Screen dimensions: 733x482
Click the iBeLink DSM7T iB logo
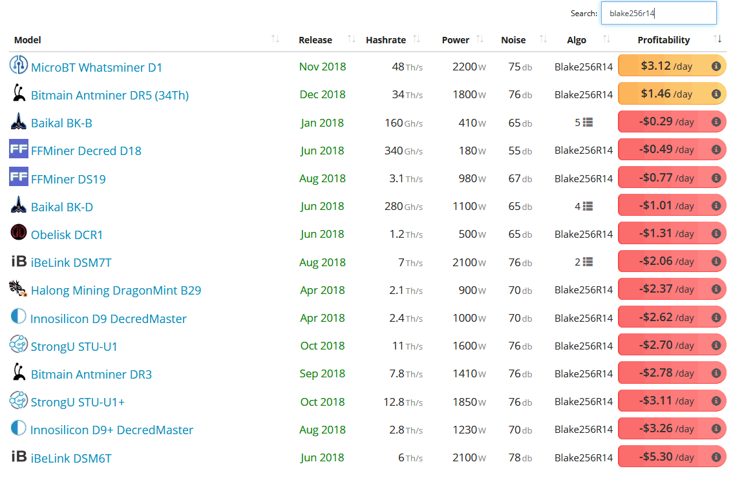pyautogui.click(x=17, y=262)
